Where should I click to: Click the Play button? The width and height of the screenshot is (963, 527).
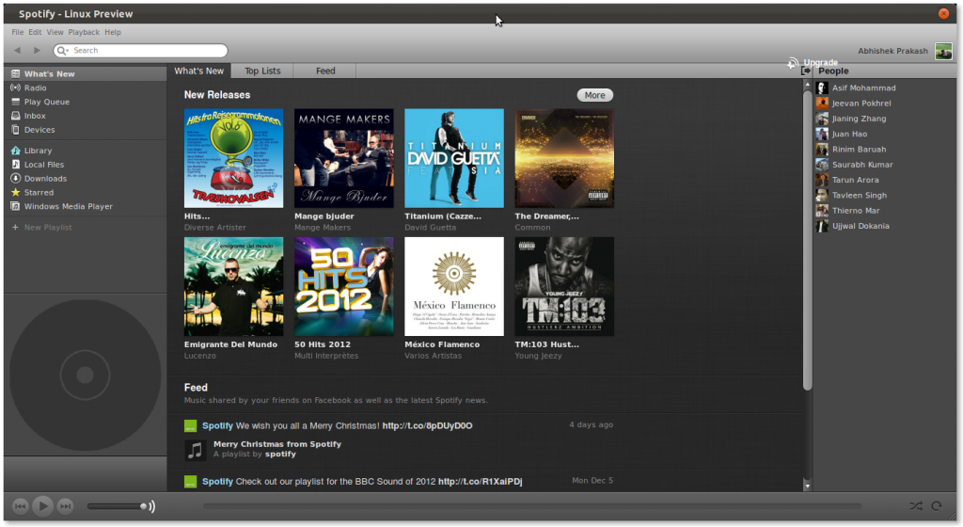[x=42, y=506]
